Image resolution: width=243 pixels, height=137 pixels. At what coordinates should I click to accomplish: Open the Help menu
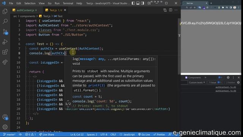tap(79, 3)
